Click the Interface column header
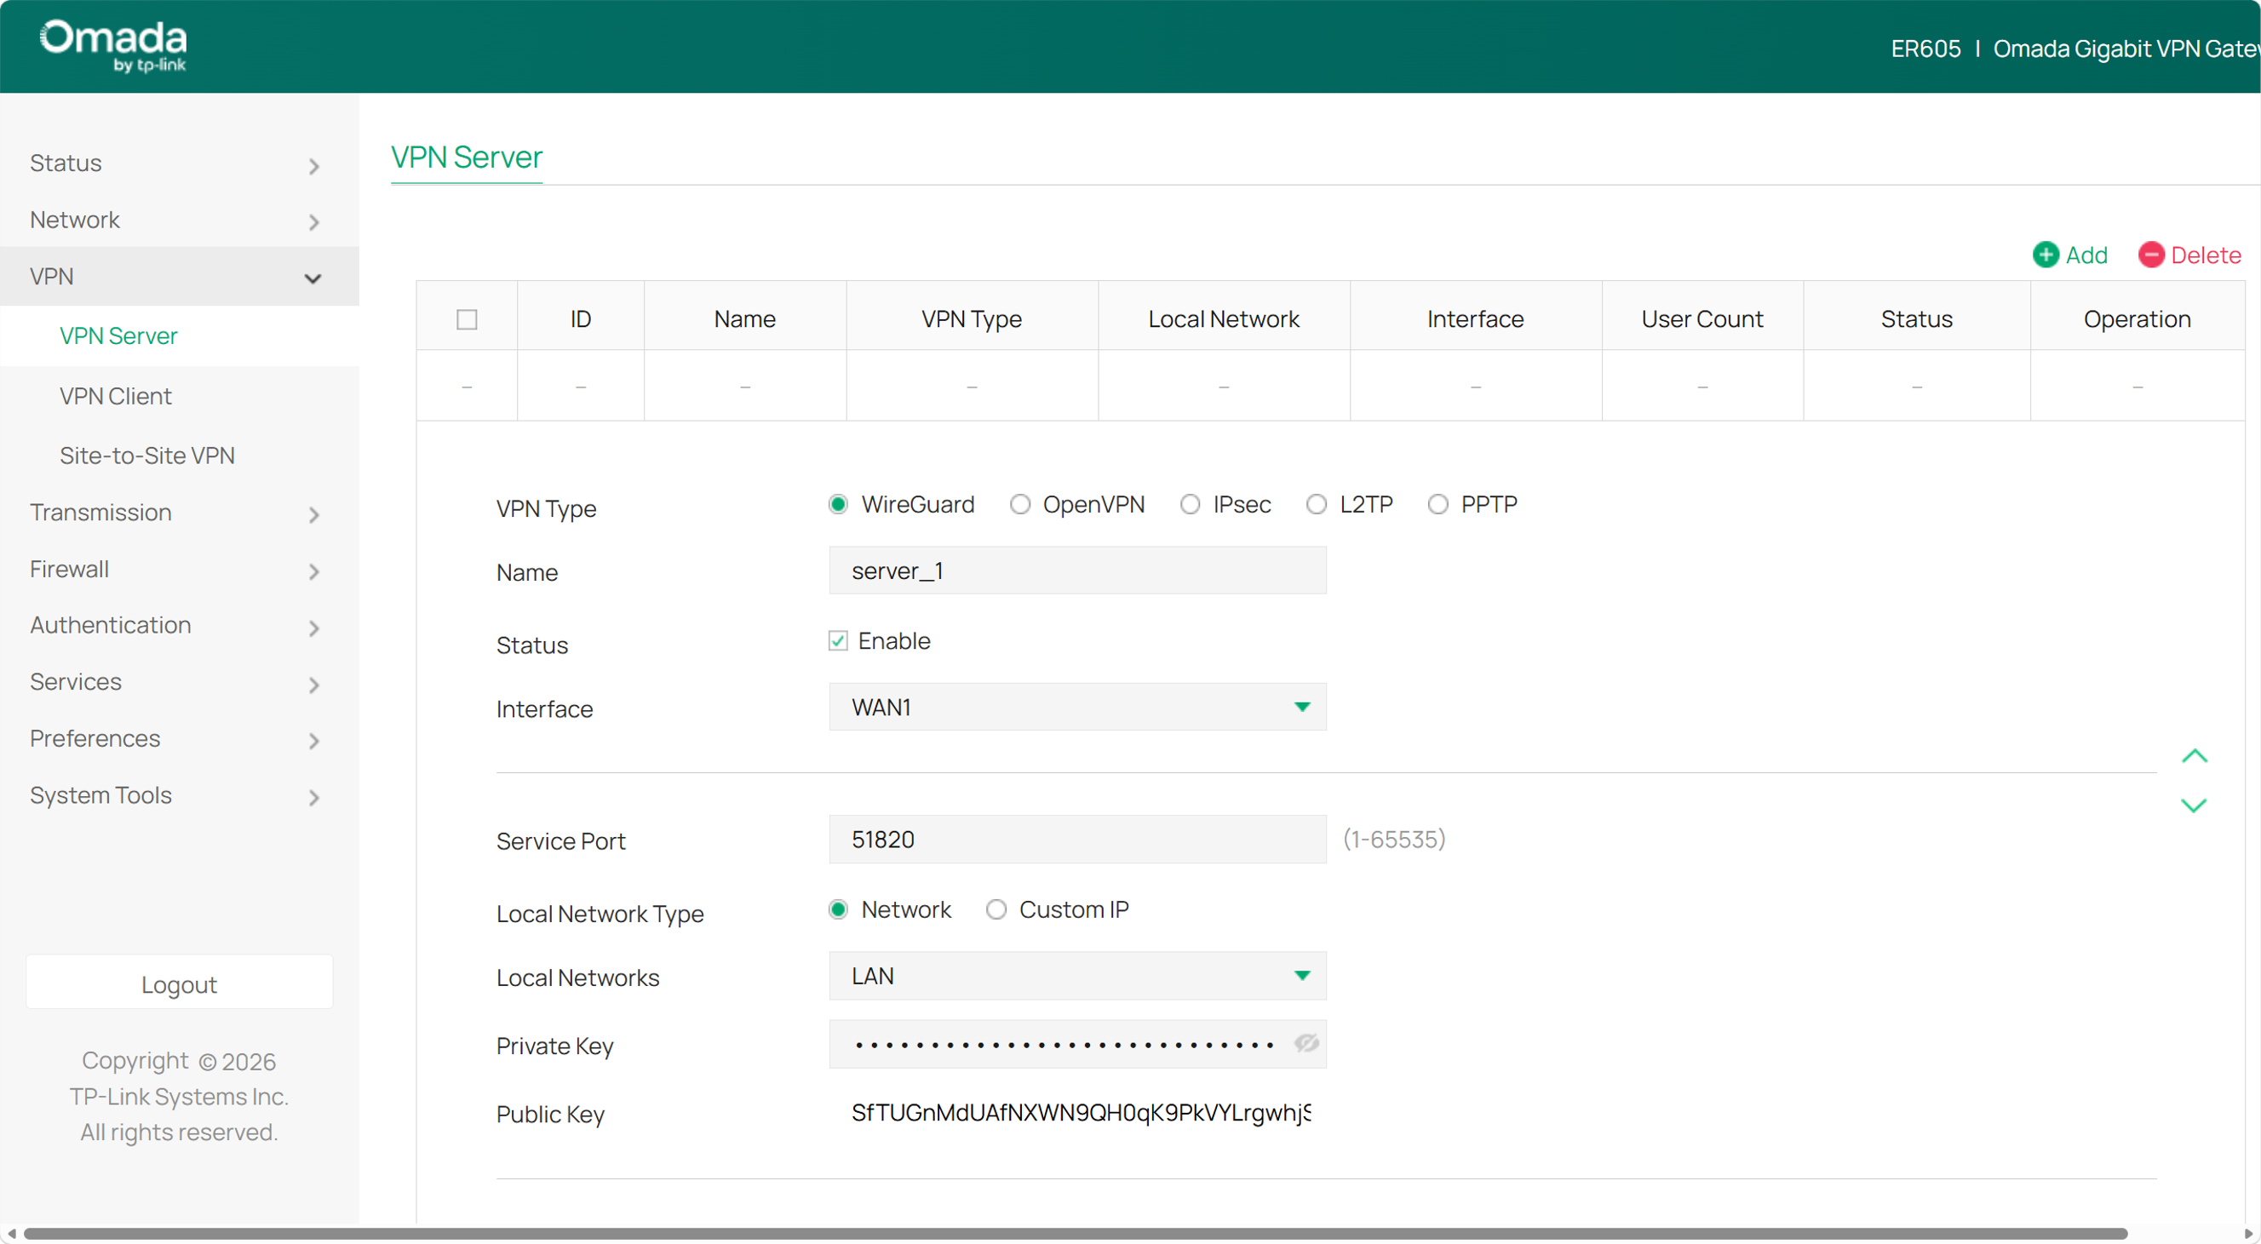 coord(1476,319)
